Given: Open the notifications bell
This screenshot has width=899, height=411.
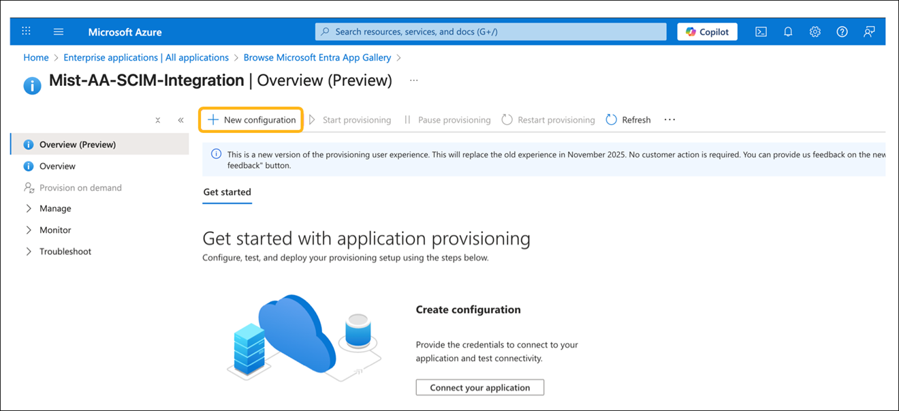Looking at the screenshot, I should click(x=788, y=31).
